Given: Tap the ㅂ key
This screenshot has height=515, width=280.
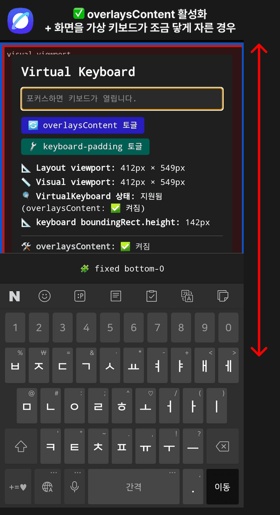Looking at the screenshot, I should [15, 365].
